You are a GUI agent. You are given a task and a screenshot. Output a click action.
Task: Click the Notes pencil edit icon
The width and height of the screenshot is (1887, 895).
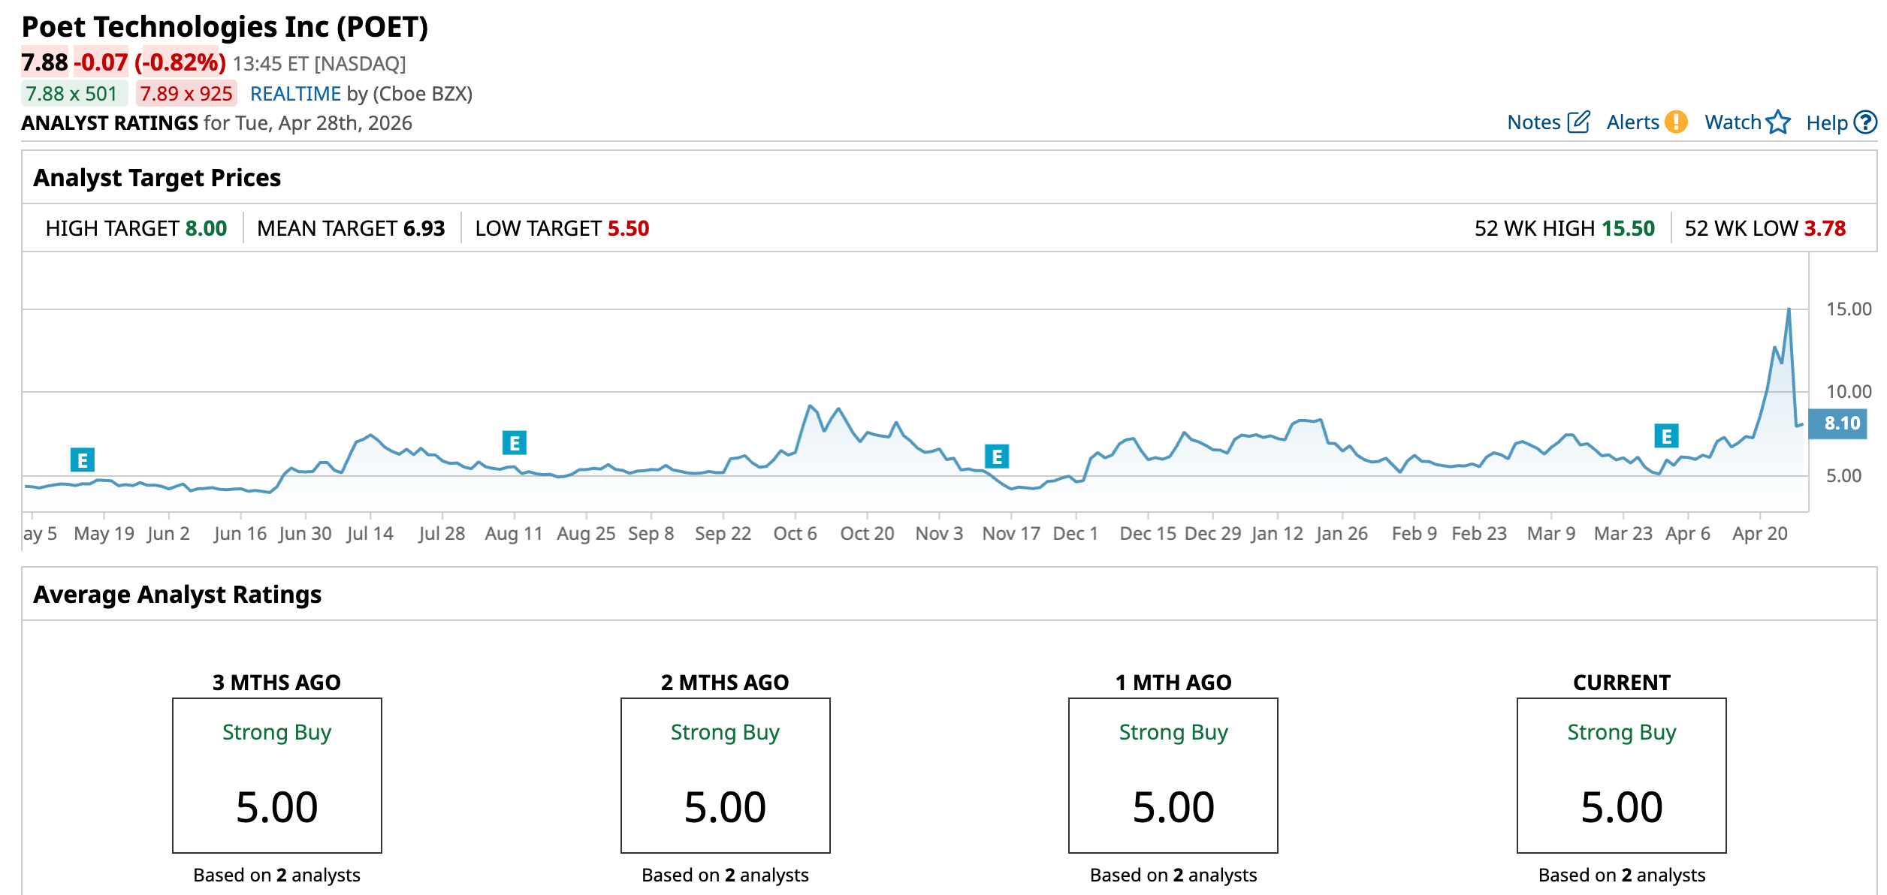[1578, 122]
